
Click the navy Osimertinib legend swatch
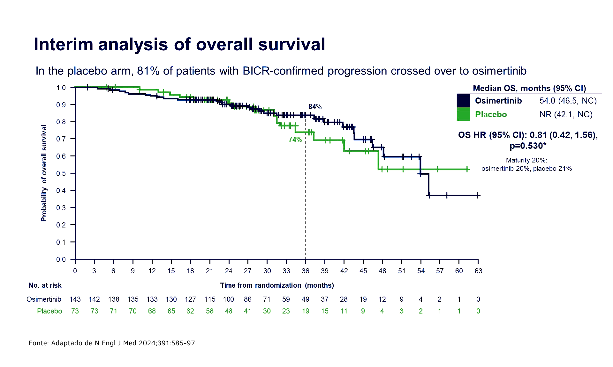pyautogui.click(x=463, y=101)
